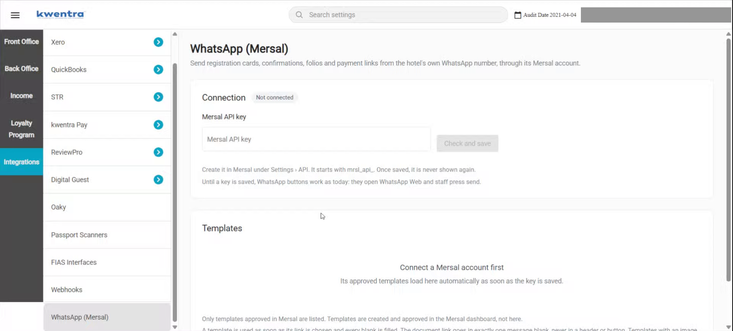Open Webhooks settings
The width and height of the screenshot is (733, 331).
(107, 290)
